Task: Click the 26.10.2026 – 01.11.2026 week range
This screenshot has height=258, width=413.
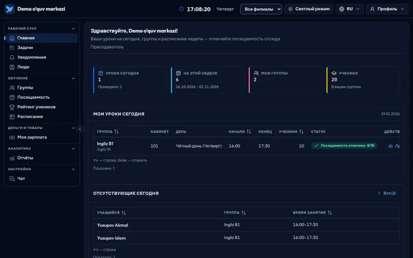Action: click(197, 87)
